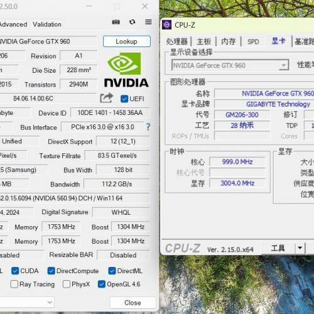Click the Lookup button
Viewport: 314px width, 314px height.
coord(127,41)
